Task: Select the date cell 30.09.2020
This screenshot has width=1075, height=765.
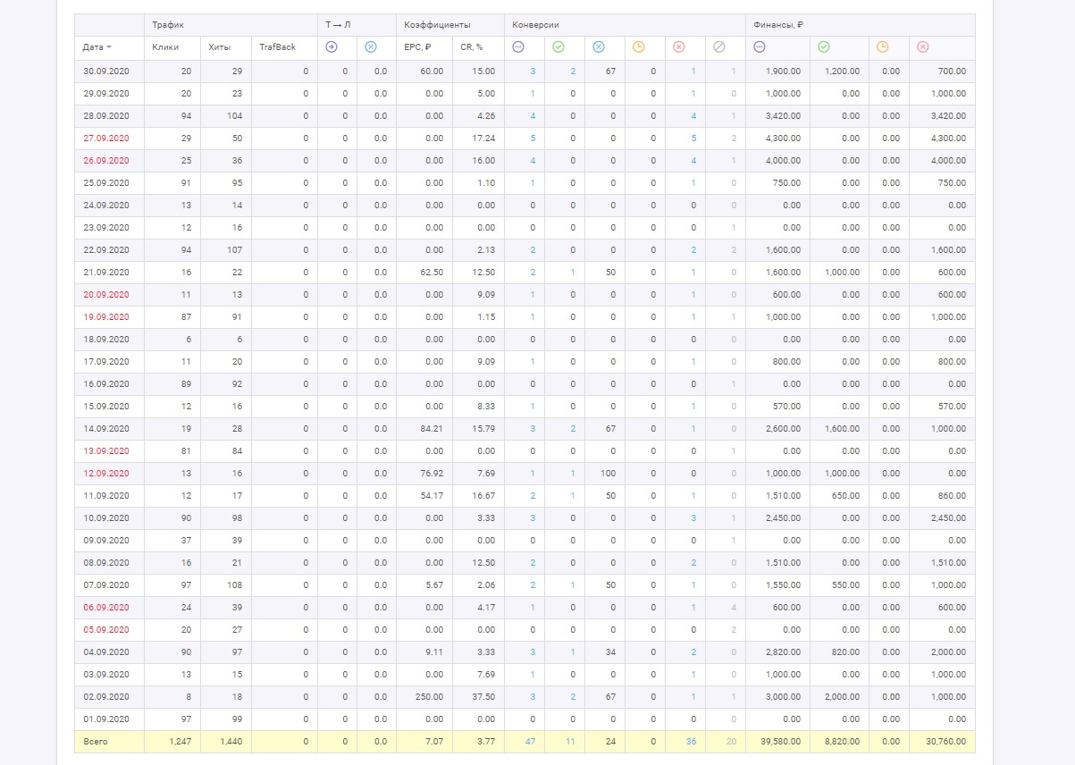Action: pos(106,71)
